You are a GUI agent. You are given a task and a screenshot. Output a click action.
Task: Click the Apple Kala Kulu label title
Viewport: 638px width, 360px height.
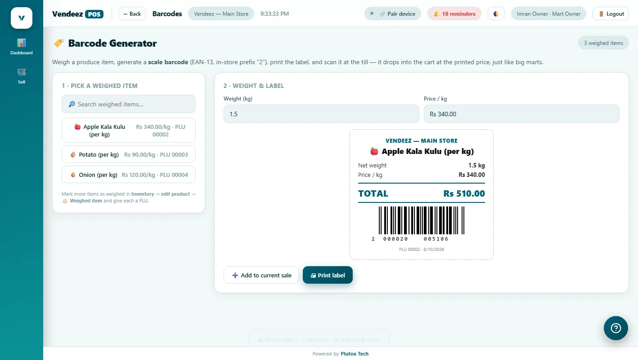(422, 151)
